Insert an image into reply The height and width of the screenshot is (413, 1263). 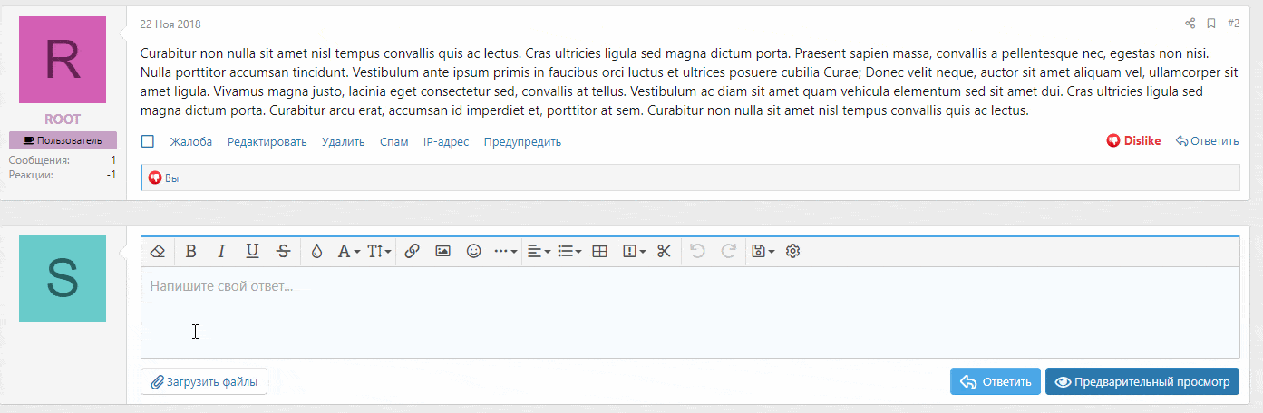click(x=442, y=252)
